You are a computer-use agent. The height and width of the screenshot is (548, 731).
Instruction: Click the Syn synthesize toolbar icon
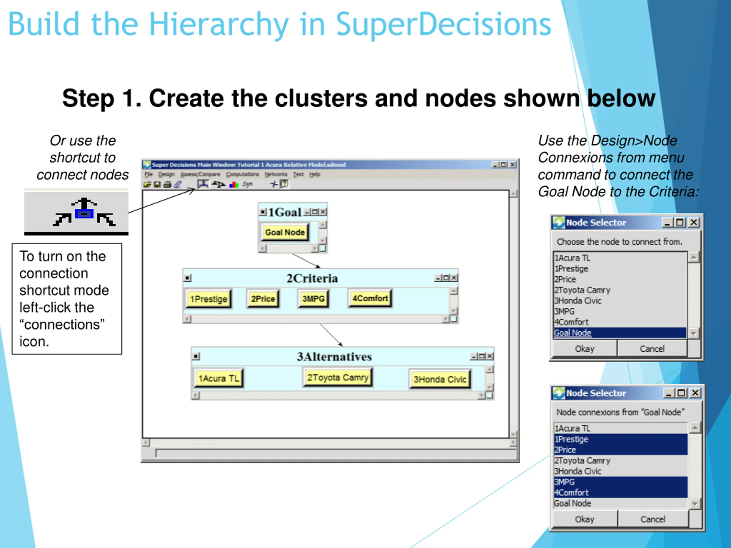click(247, 184)
